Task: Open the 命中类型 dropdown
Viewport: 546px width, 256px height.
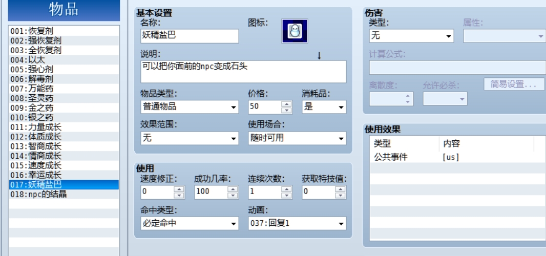Action: [190, 223]
